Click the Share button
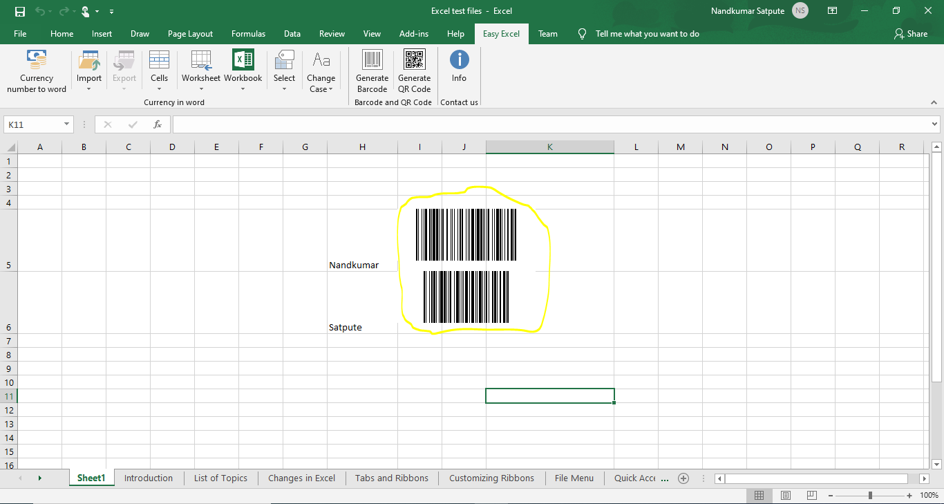Viewport: 944px width, 504px height. coord(911,33)
